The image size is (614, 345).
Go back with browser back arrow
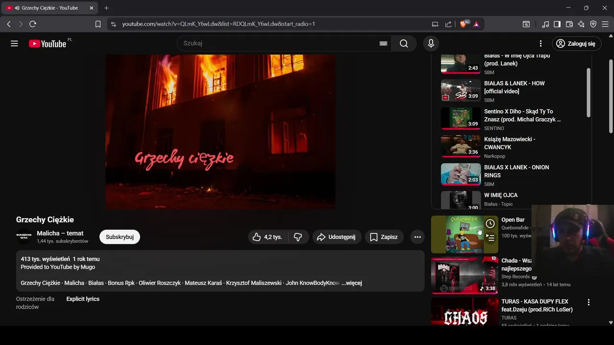(9, 24)
